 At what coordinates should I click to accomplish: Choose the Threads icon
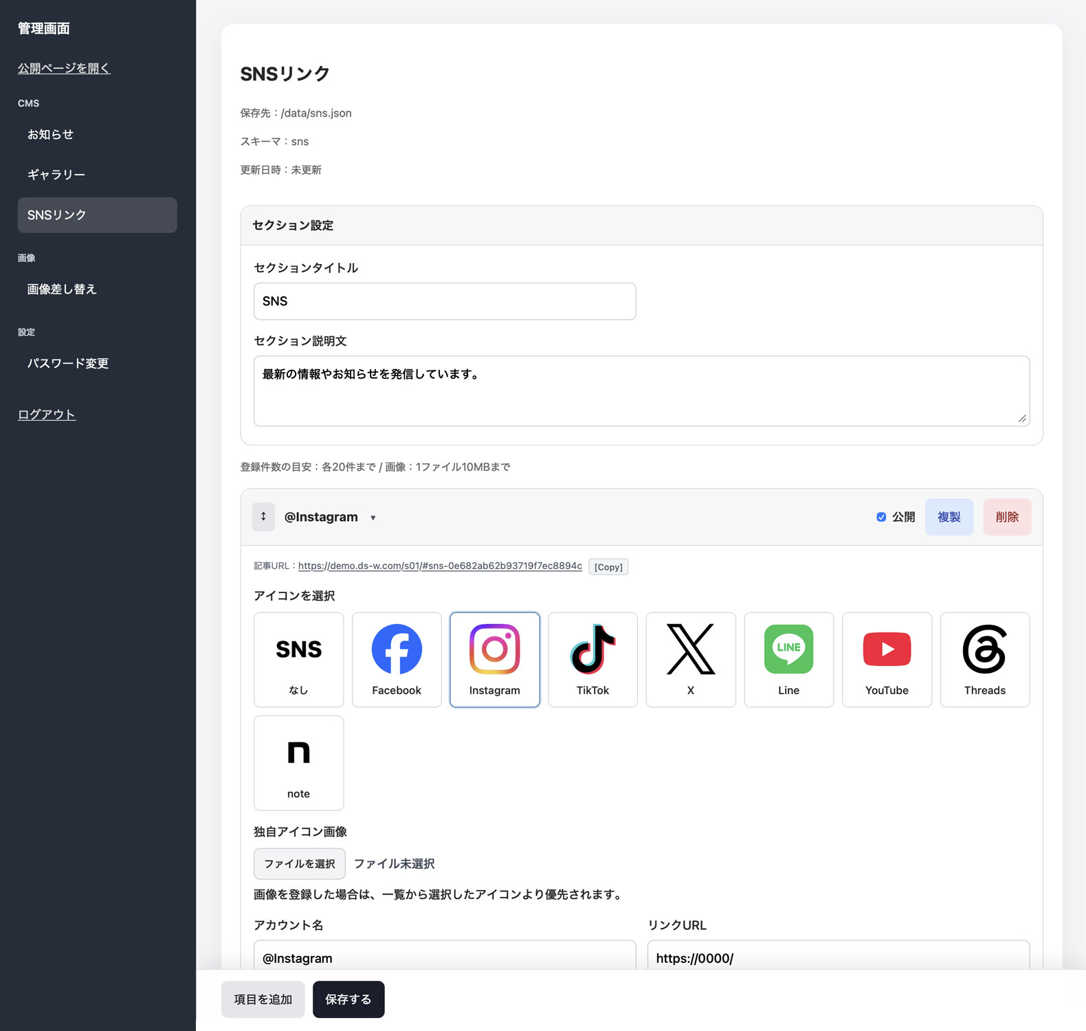click(x=985, y=659)
